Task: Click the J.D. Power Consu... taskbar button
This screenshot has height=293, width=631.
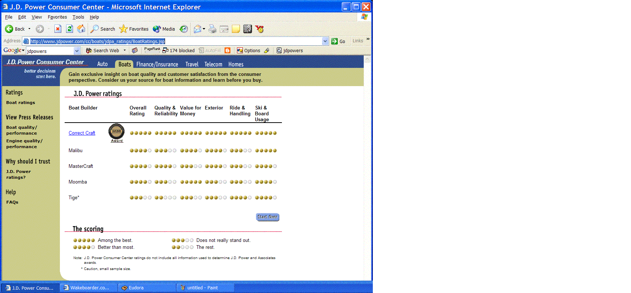Action: (x=30, y=288)
